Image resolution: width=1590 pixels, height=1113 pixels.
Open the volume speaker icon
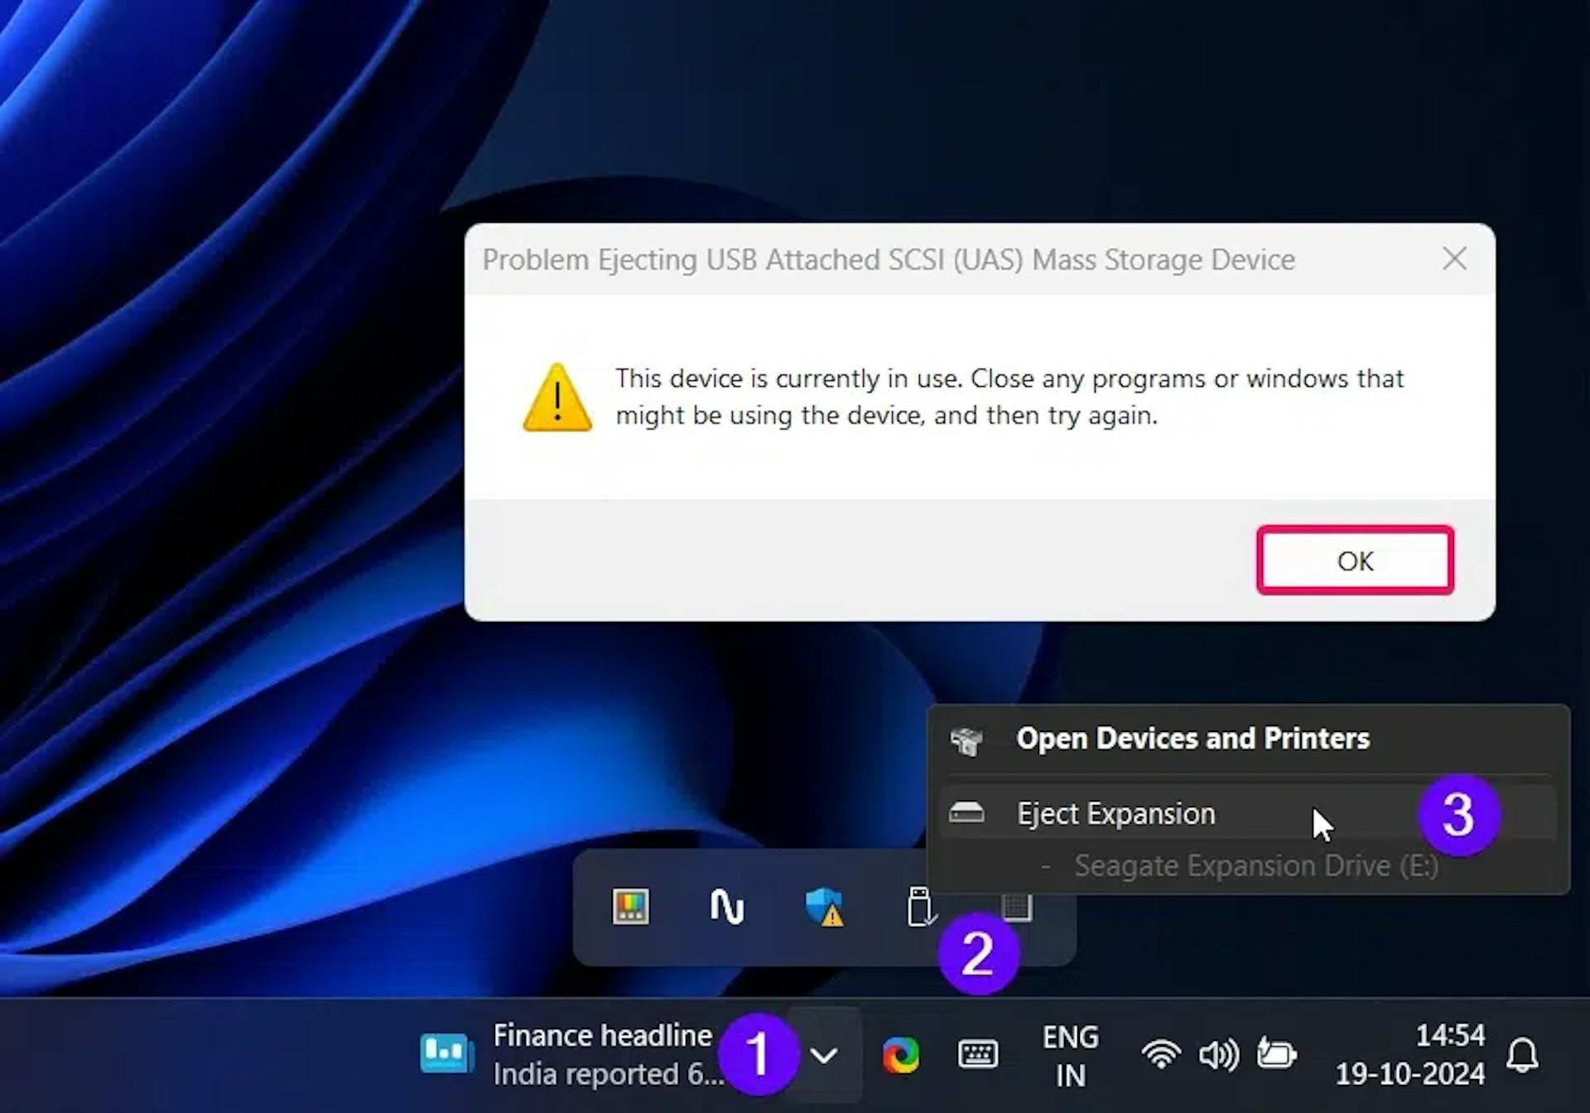(1217, 1054)
